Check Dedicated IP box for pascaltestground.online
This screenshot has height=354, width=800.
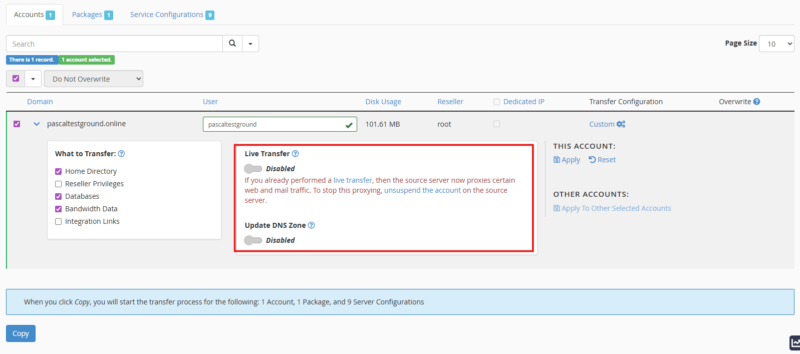click(x=496, y=124)
